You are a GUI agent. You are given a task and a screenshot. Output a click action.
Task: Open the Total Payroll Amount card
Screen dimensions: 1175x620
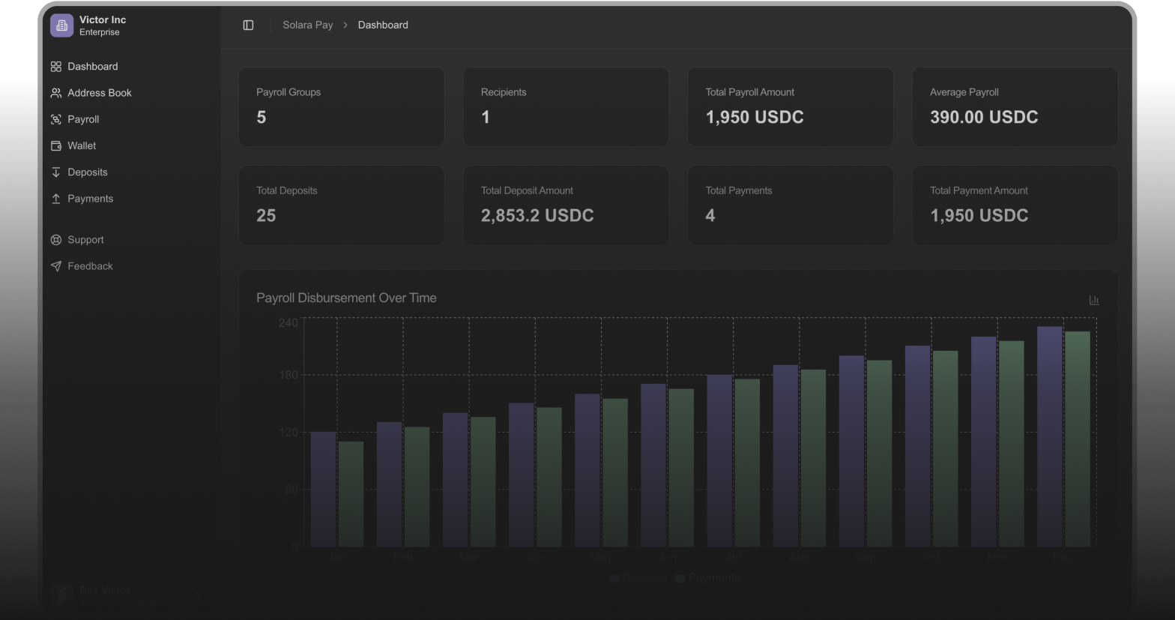point(790,106)
